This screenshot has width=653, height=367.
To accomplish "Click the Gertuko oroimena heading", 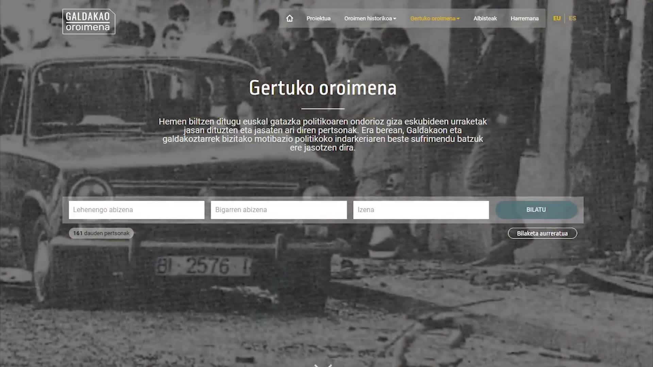I will [x=323, y=88].
